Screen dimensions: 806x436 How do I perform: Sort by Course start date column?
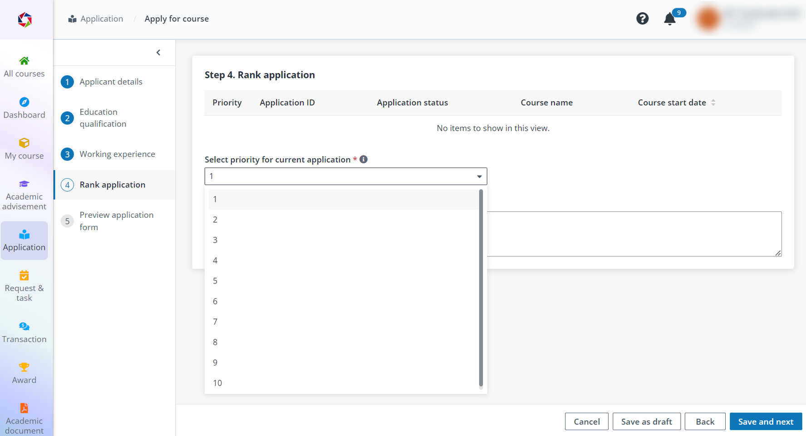pos(714,103)
